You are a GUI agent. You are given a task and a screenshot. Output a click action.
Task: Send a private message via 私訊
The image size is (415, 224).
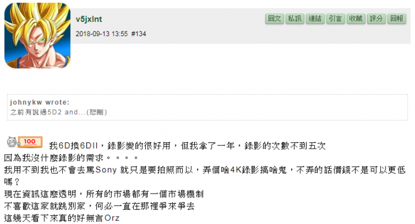click(295, 19)
